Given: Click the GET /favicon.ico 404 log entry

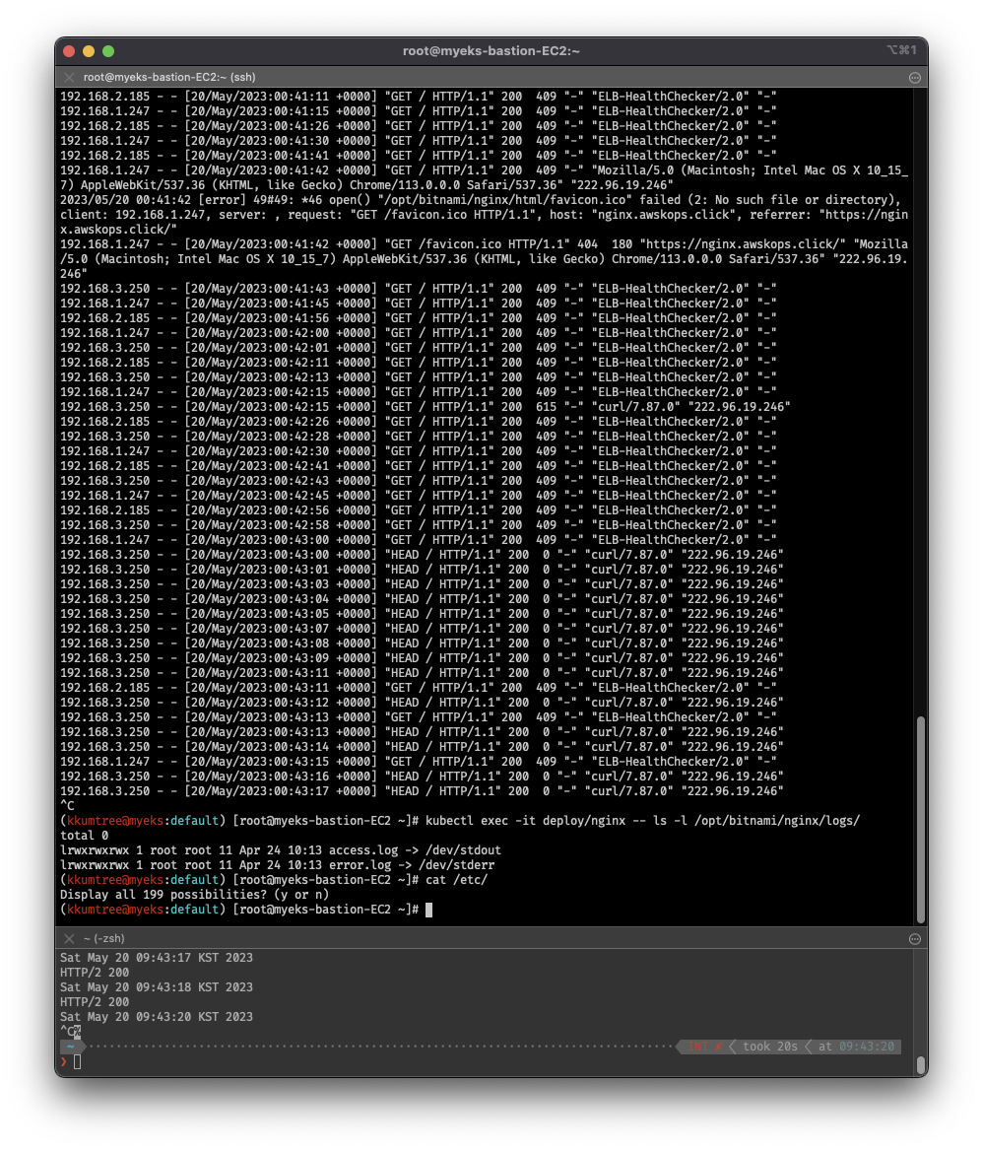Looking at the screenshot, I should click(x=484, y=259).
